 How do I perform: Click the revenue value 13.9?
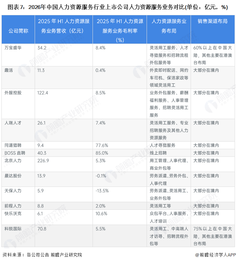(x=41, y=176)
